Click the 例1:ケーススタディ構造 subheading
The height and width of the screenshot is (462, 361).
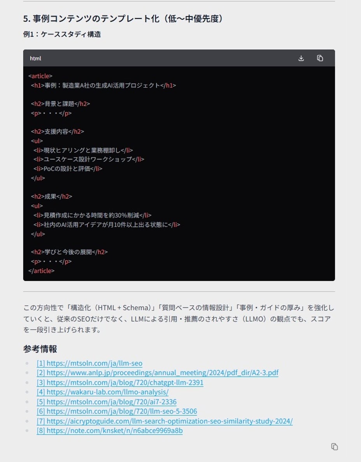pyautogui.click(x=62, y=34)
